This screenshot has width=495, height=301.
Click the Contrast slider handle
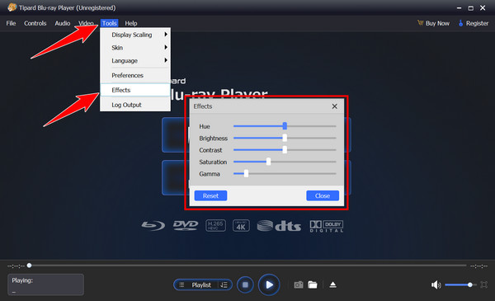coord(285,150)
